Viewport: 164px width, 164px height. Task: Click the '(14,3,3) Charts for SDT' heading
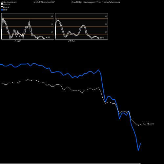pyautogui.click(x=44, y=2)
